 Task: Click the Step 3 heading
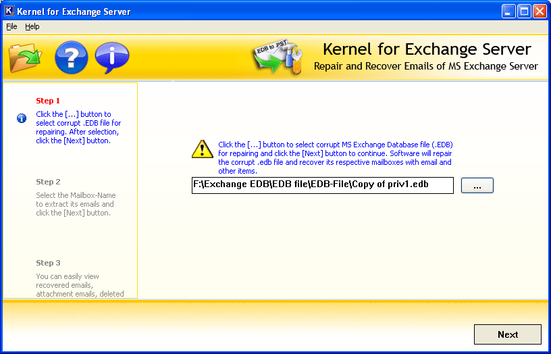[x=48, y=263]
